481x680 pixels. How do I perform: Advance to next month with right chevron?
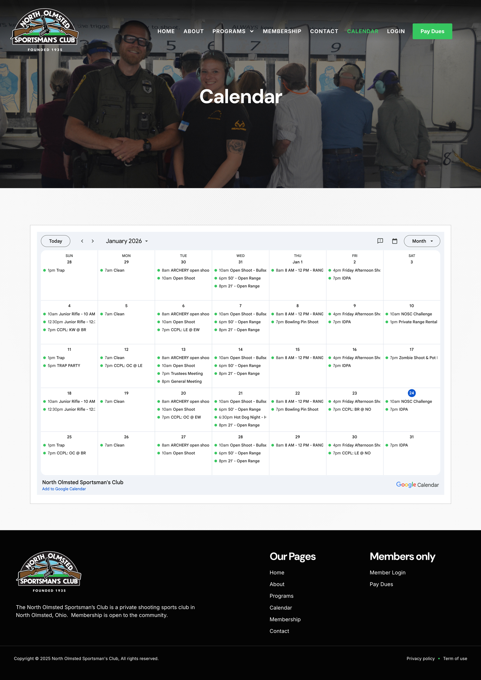click(93, 241)
